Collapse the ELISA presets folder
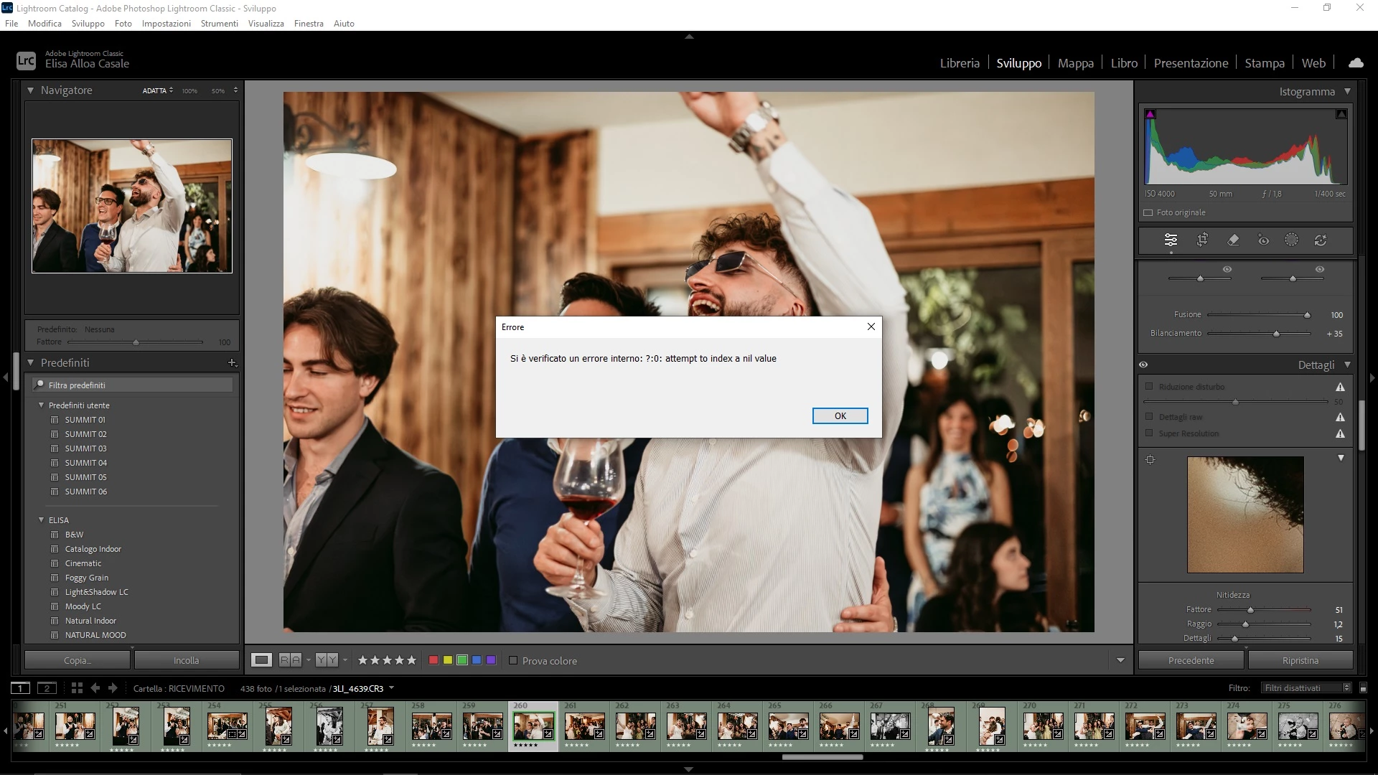The width and height of the screenshot is (1378, 775). point(42,520)
